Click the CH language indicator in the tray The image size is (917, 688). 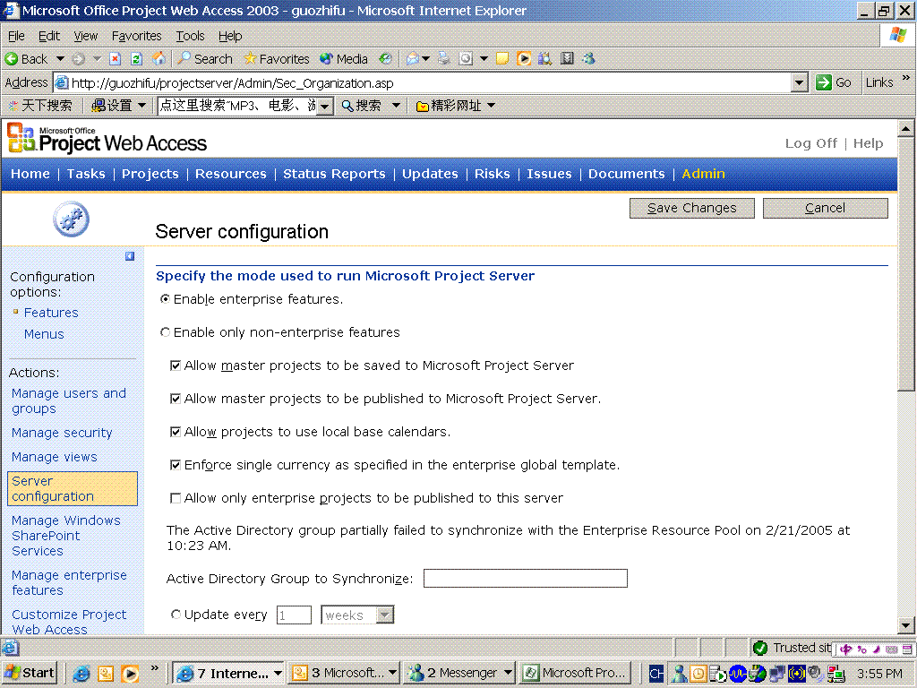(656, 674)
